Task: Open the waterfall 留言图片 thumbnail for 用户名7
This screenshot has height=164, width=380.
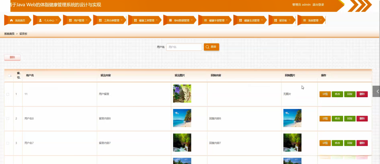Action: pyautogui.click(x=182, y=143)
